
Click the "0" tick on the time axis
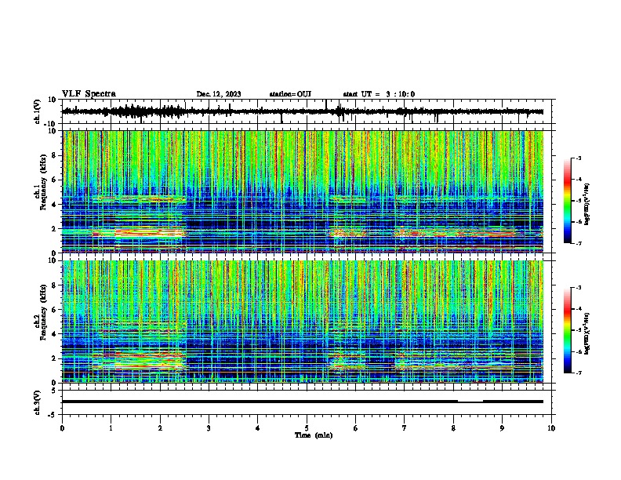(x=62, y=428)
